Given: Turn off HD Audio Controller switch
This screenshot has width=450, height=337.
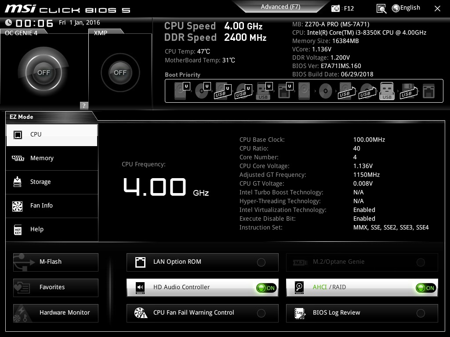Looking at the screenshot, I should [x=266, y=288].
